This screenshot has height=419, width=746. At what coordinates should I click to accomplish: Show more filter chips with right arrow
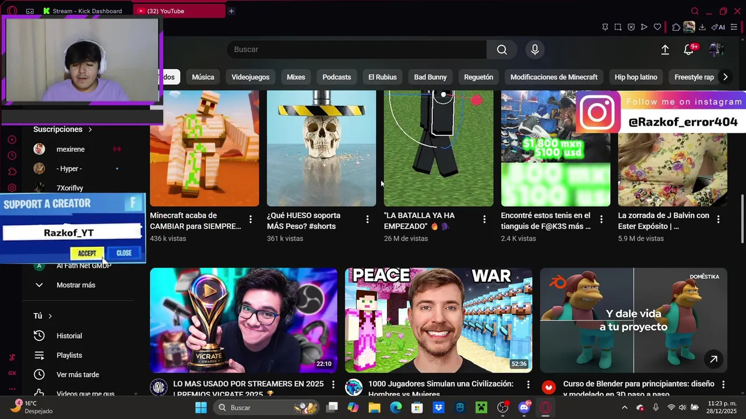[725, 77]
